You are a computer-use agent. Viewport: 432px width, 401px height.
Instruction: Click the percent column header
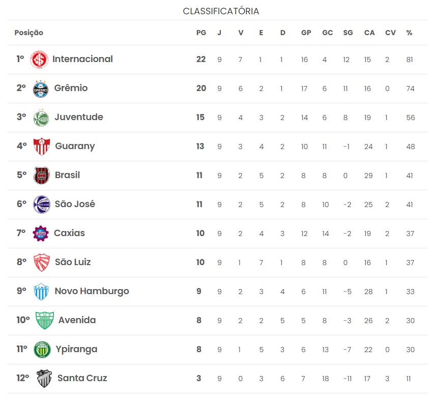tap(409, 33)
